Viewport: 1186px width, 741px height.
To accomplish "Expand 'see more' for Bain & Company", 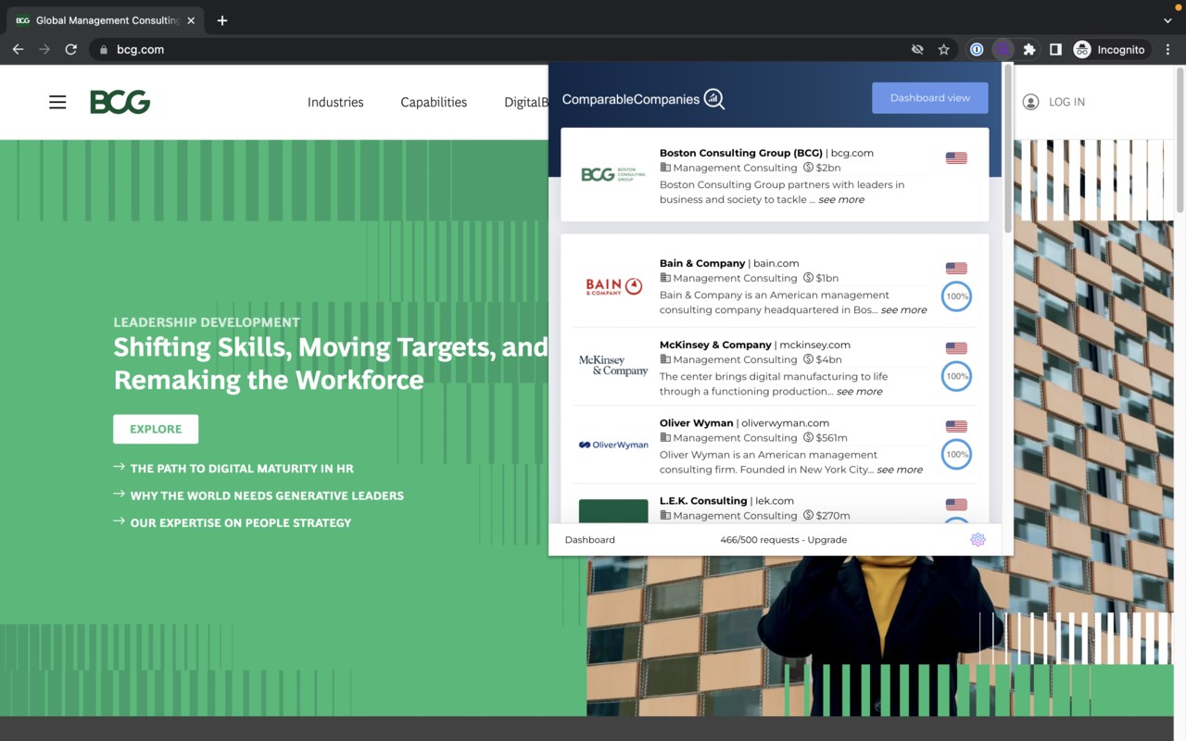I will tap(903, 310).
